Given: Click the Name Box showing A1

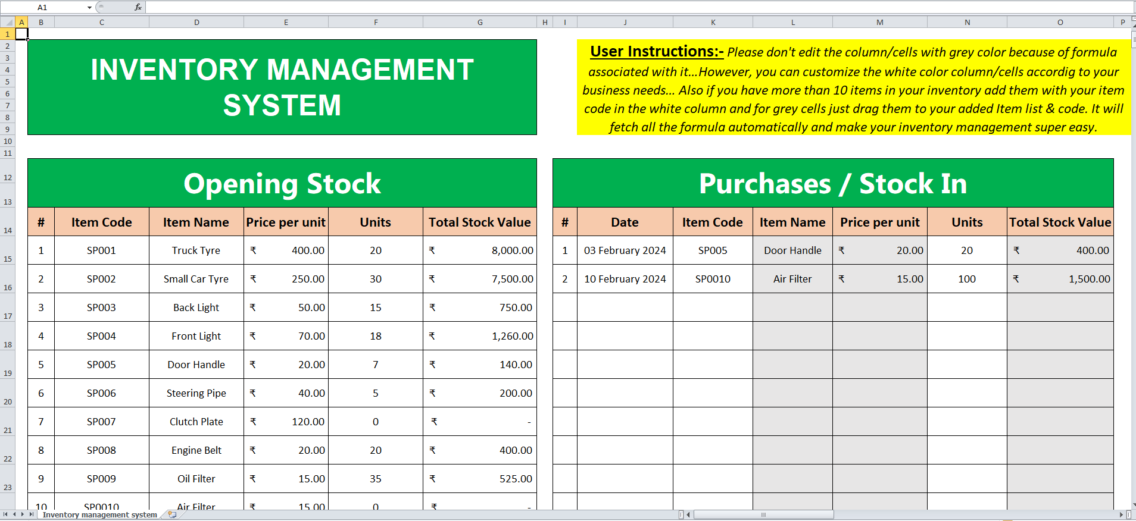Looking at the screenshot, I should click(x=43, y=7).
